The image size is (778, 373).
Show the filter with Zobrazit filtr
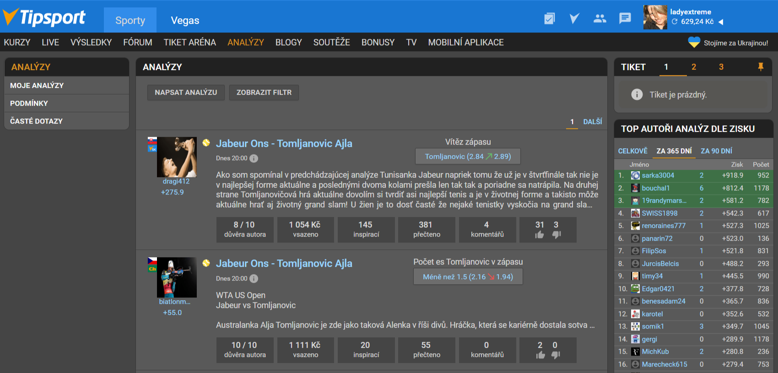(x=264, y=92)
